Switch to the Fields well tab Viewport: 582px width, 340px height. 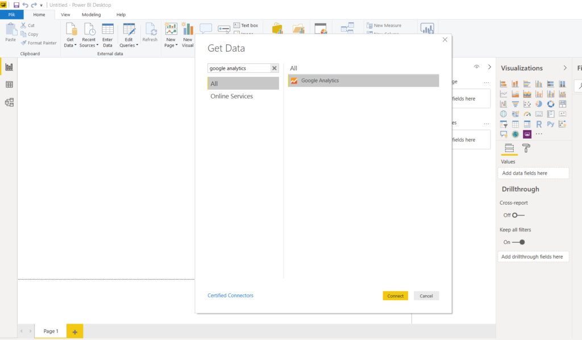click(x=509, y=148)
